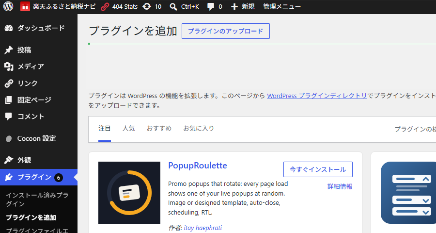Open author link itay haephrati
Image resolution: width=436 pixels, height=233 pixels.
pyautogui.click(x=203, y=228)
